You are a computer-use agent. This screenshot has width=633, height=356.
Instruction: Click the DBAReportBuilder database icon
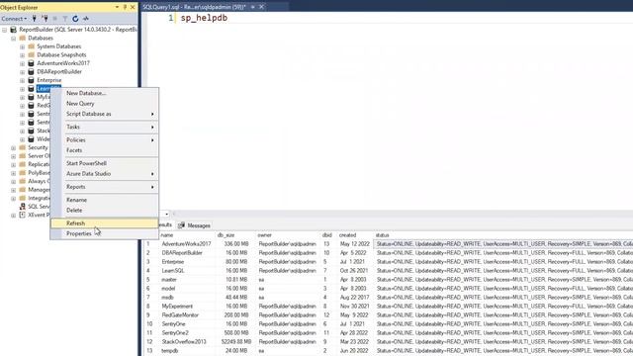[x=31, y=72]
